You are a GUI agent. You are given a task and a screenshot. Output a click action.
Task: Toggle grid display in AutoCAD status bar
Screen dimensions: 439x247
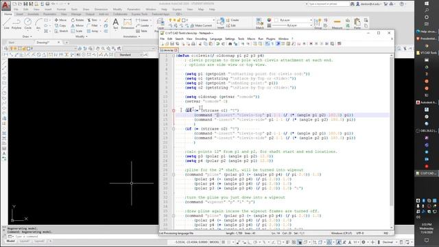click(x=224, y=242)
